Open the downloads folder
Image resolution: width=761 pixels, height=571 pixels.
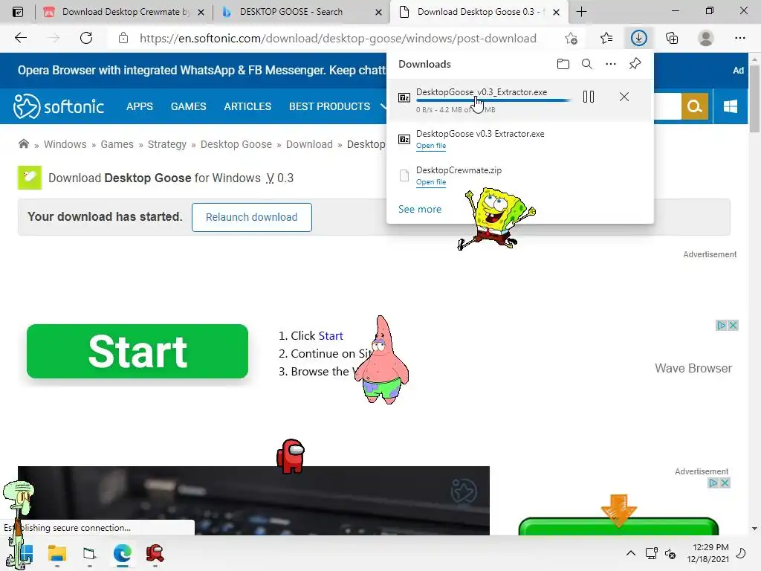pyautogui.click(x=563, y=64)
